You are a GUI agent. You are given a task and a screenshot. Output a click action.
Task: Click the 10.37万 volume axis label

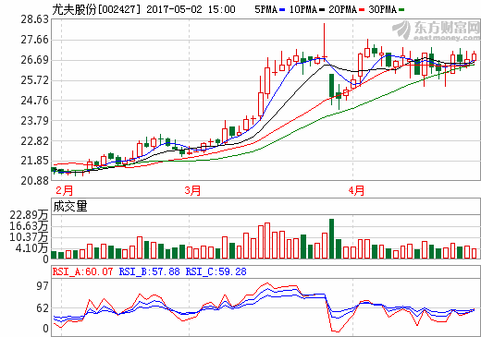pyautogui.click(x=29, y=237)
